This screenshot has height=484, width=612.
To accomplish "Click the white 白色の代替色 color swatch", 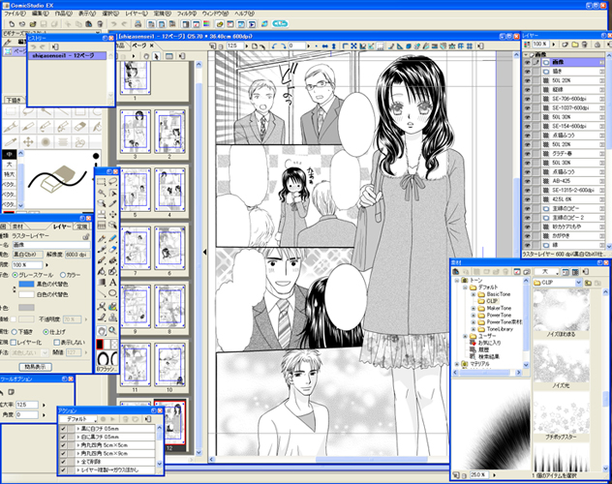I will (x=26, y=294).
